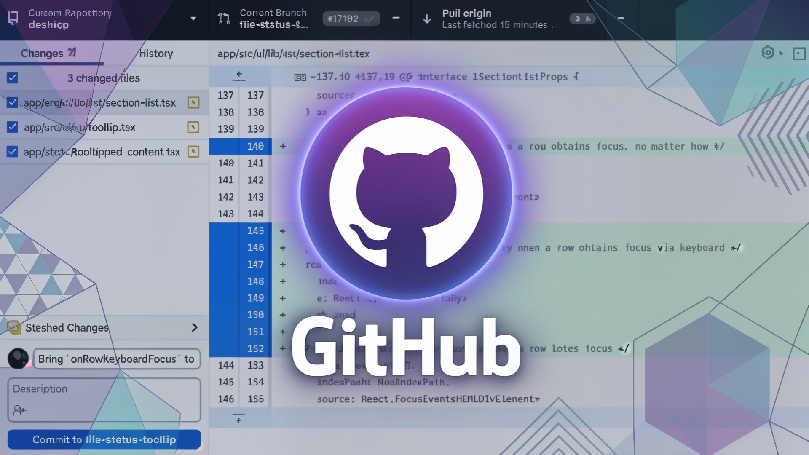The image size is (809, 455).
Task: Click the file path app/src/ui/lib section-list header
Action: tap(293, 54)
